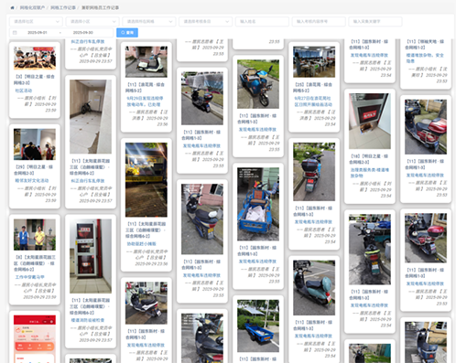Open the 请选择所在网格 grid dropdown
Viewport: 456px width, 363px height.
148,22
